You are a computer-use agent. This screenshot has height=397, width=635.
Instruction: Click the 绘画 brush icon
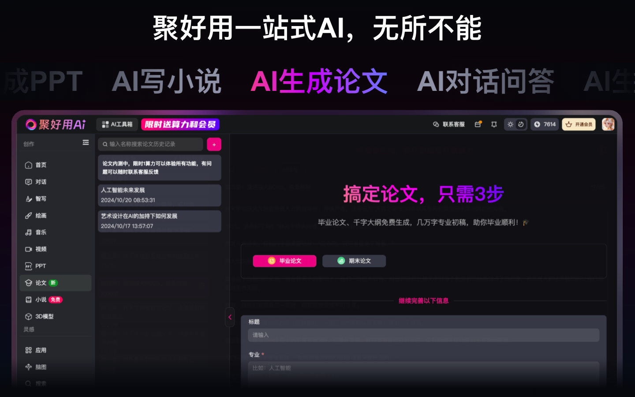coord(29,215)
